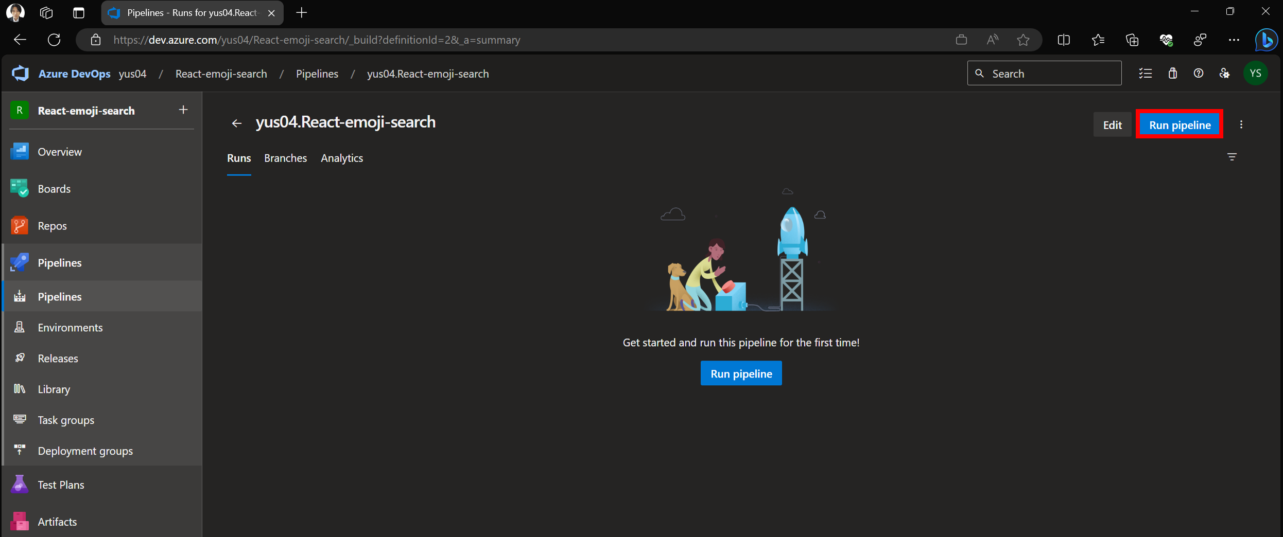Switch to the Analytics tab
Image resolution: width=1283 pixels, height=537 pixels.
(x=342, y=158)
